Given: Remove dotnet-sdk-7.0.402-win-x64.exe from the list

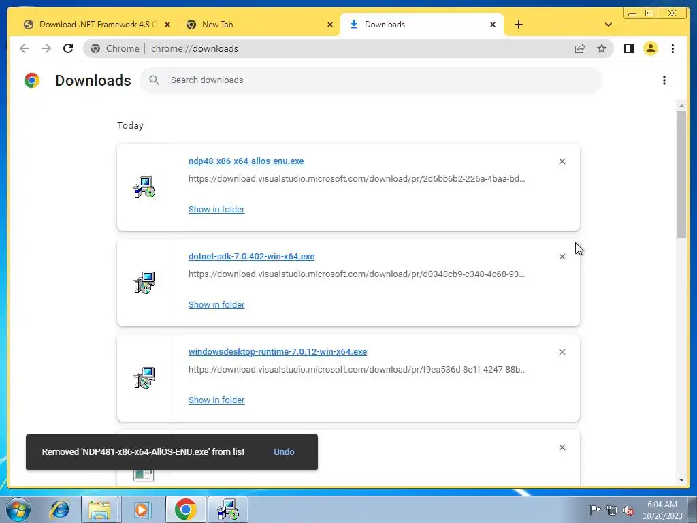Looking at the screenshot, I should tap(562, 257).
